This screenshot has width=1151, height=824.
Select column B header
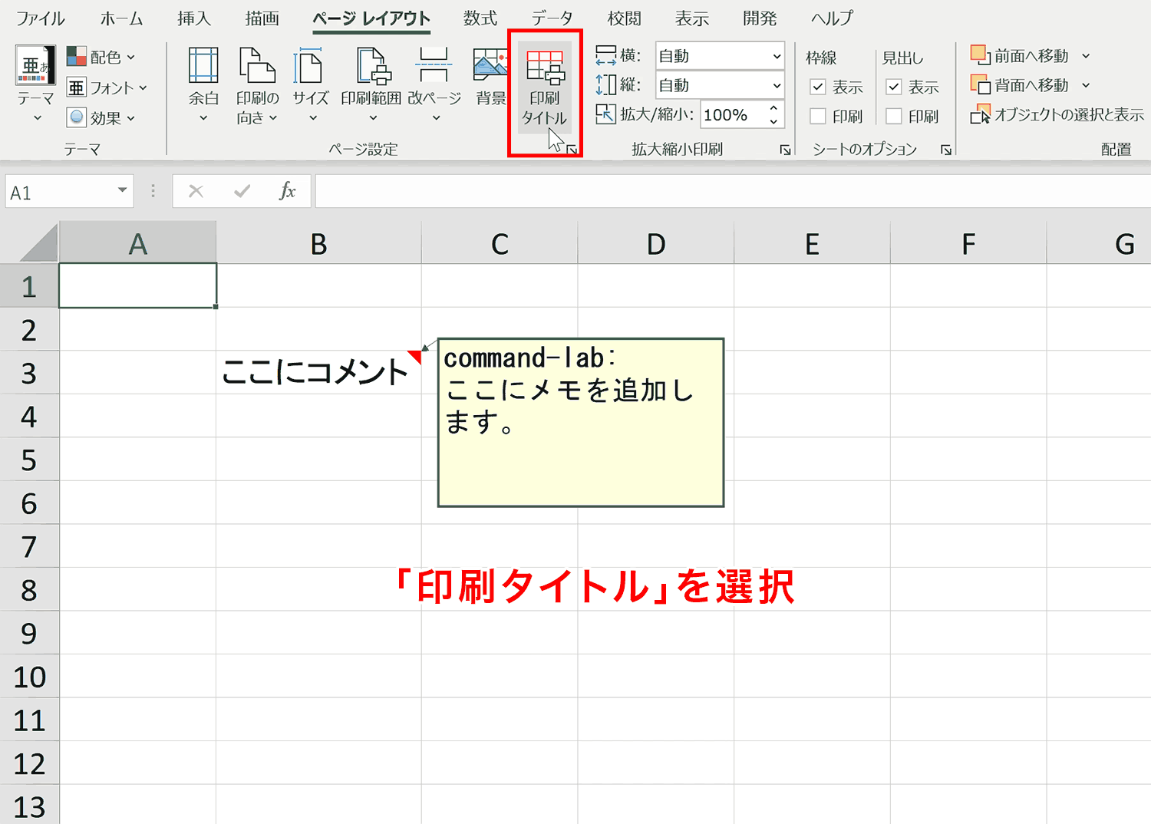(318, 243)
